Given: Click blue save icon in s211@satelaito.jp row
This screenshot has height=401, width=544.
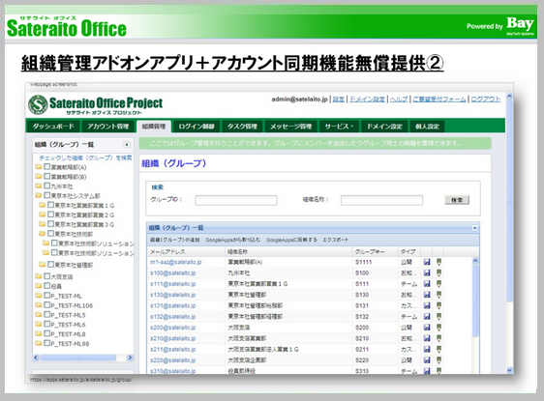Looking at the screenshot, I should pyautogui.click(x=427, y=349).
